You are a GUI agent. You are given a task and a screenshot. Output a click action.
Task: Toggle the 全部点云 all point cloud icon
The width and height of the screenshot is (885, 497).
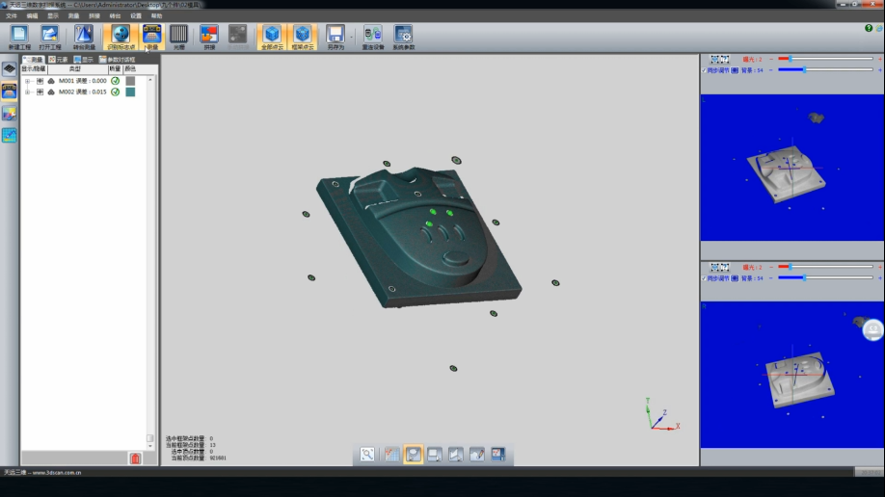pyautogui.click(x=273, y=36)
